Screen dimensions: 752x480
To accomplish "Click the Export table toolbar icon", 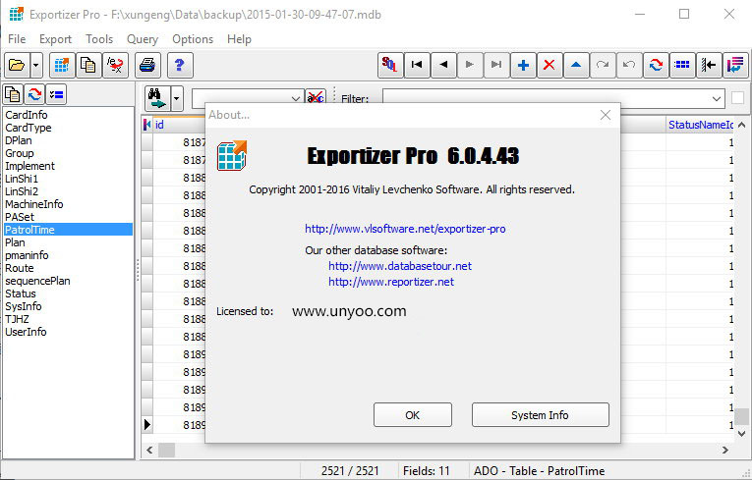I will (62, 65).
